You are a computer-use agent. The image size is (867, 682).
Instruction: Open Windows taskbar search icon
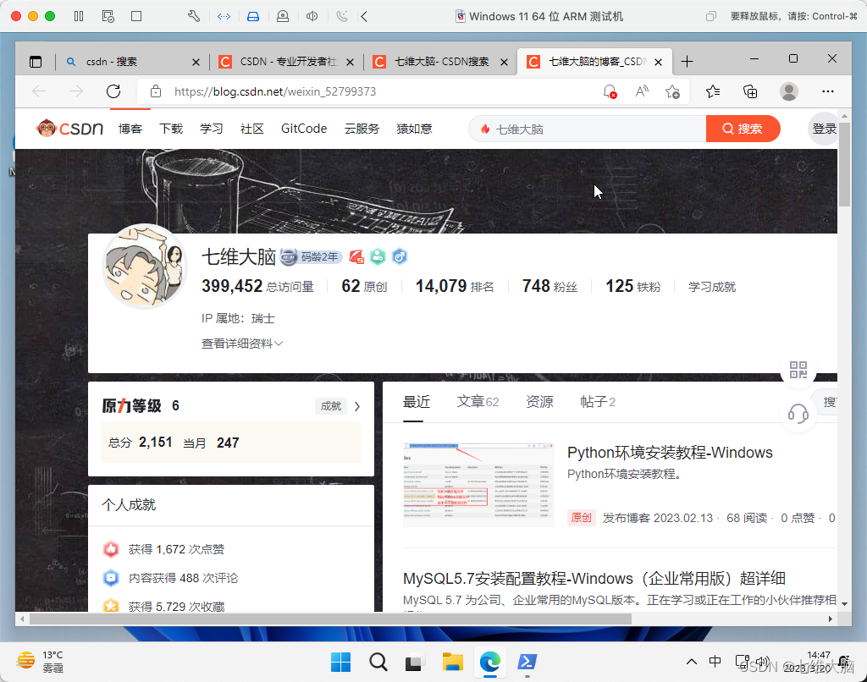378,662
